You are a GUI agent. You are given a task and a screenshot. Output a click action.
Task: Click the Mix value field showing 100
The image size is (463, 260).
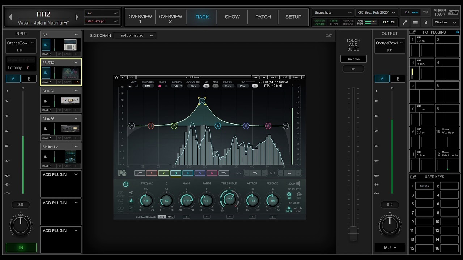tap(255, 173)
